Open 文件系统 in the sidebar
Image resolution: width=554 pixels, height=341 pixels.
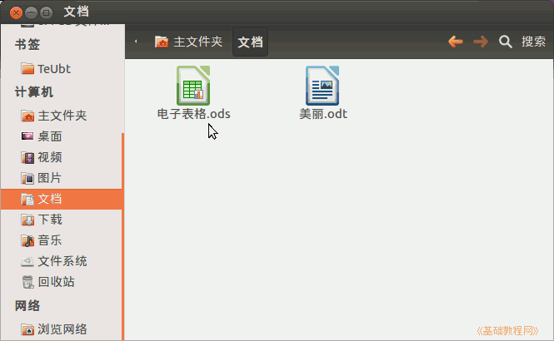[x=62, y=261]
